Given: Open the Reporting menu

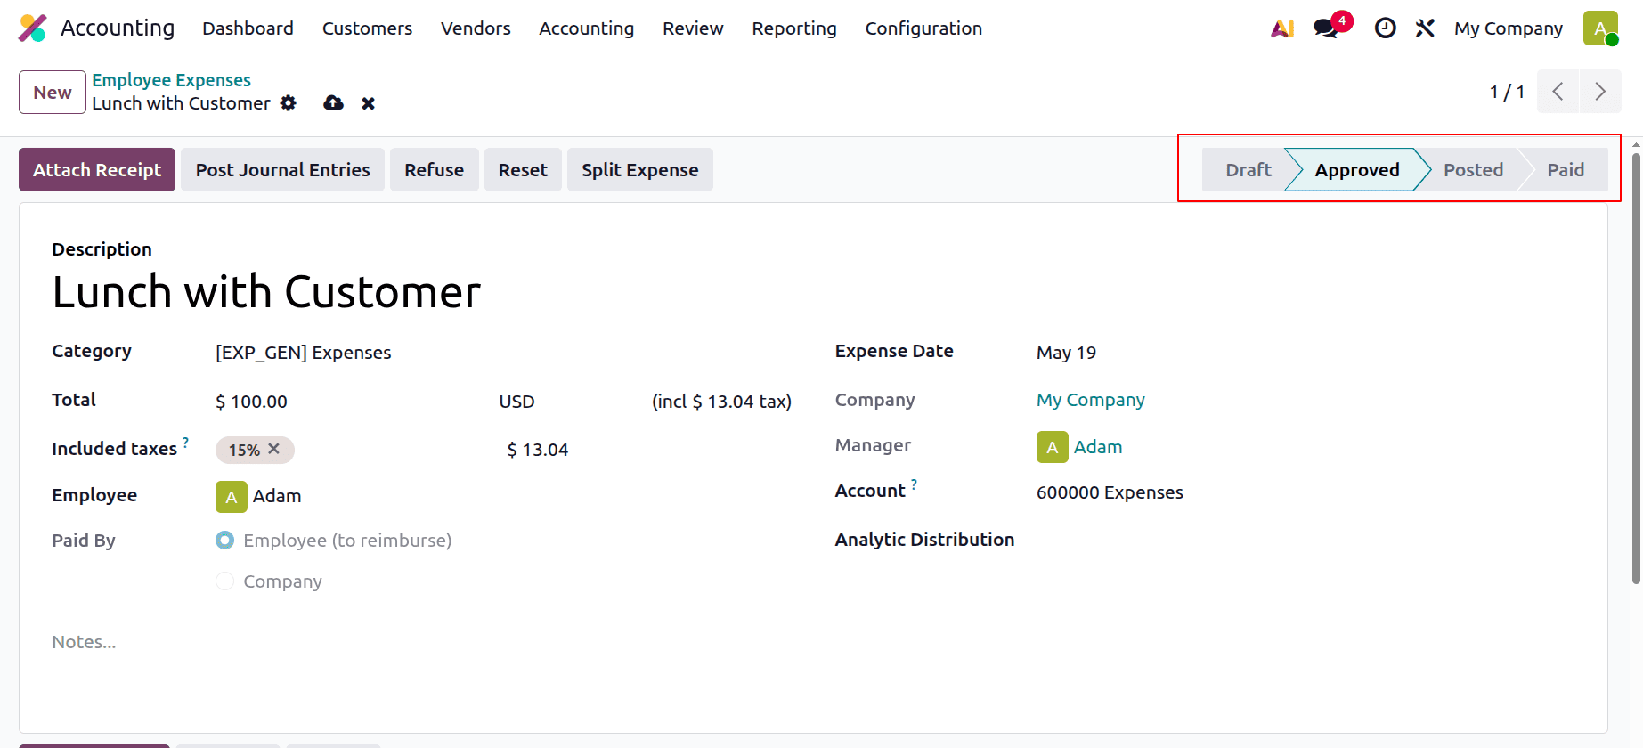Looking at the screenshot, I should click(794, 28).
